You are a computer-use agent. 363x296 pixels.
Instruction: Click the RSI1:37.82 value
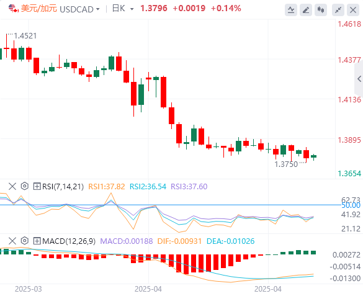pyautogui.click(x=107, y=187)
